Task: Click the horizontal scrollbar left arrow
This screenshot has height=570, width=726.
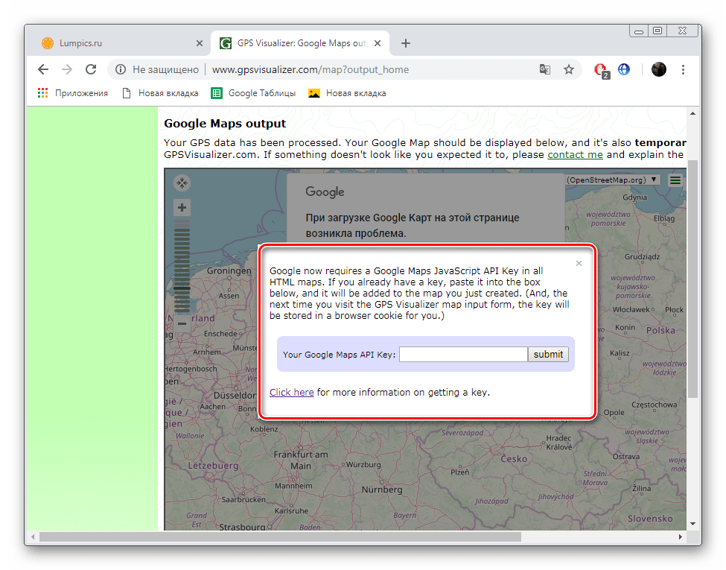Action: point(33,536)
